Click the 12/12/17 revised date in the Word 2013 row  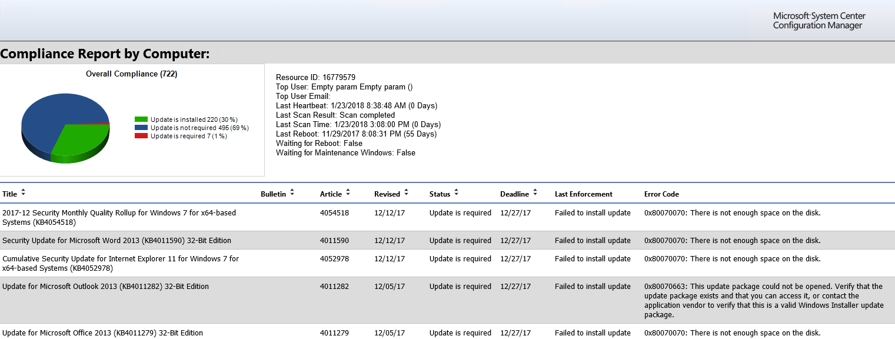pyautogui.click(x=390, y=241)
